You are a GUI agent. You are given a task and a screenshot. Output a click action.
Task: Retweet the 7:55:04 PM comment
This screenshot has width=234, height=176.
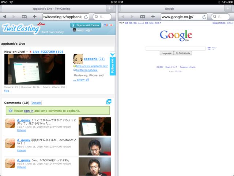(x=22, y=167)
